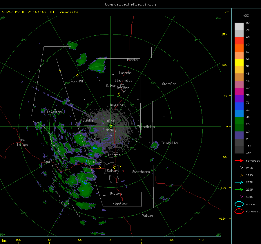The image size is (261, 244).
Task: Click the yellow km unit label top right
Action: click(227, 12)
